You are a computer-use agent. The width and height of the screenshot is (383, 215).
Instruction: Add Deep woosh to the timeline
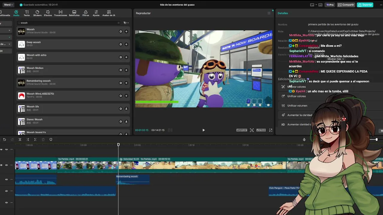coord(126,44)
